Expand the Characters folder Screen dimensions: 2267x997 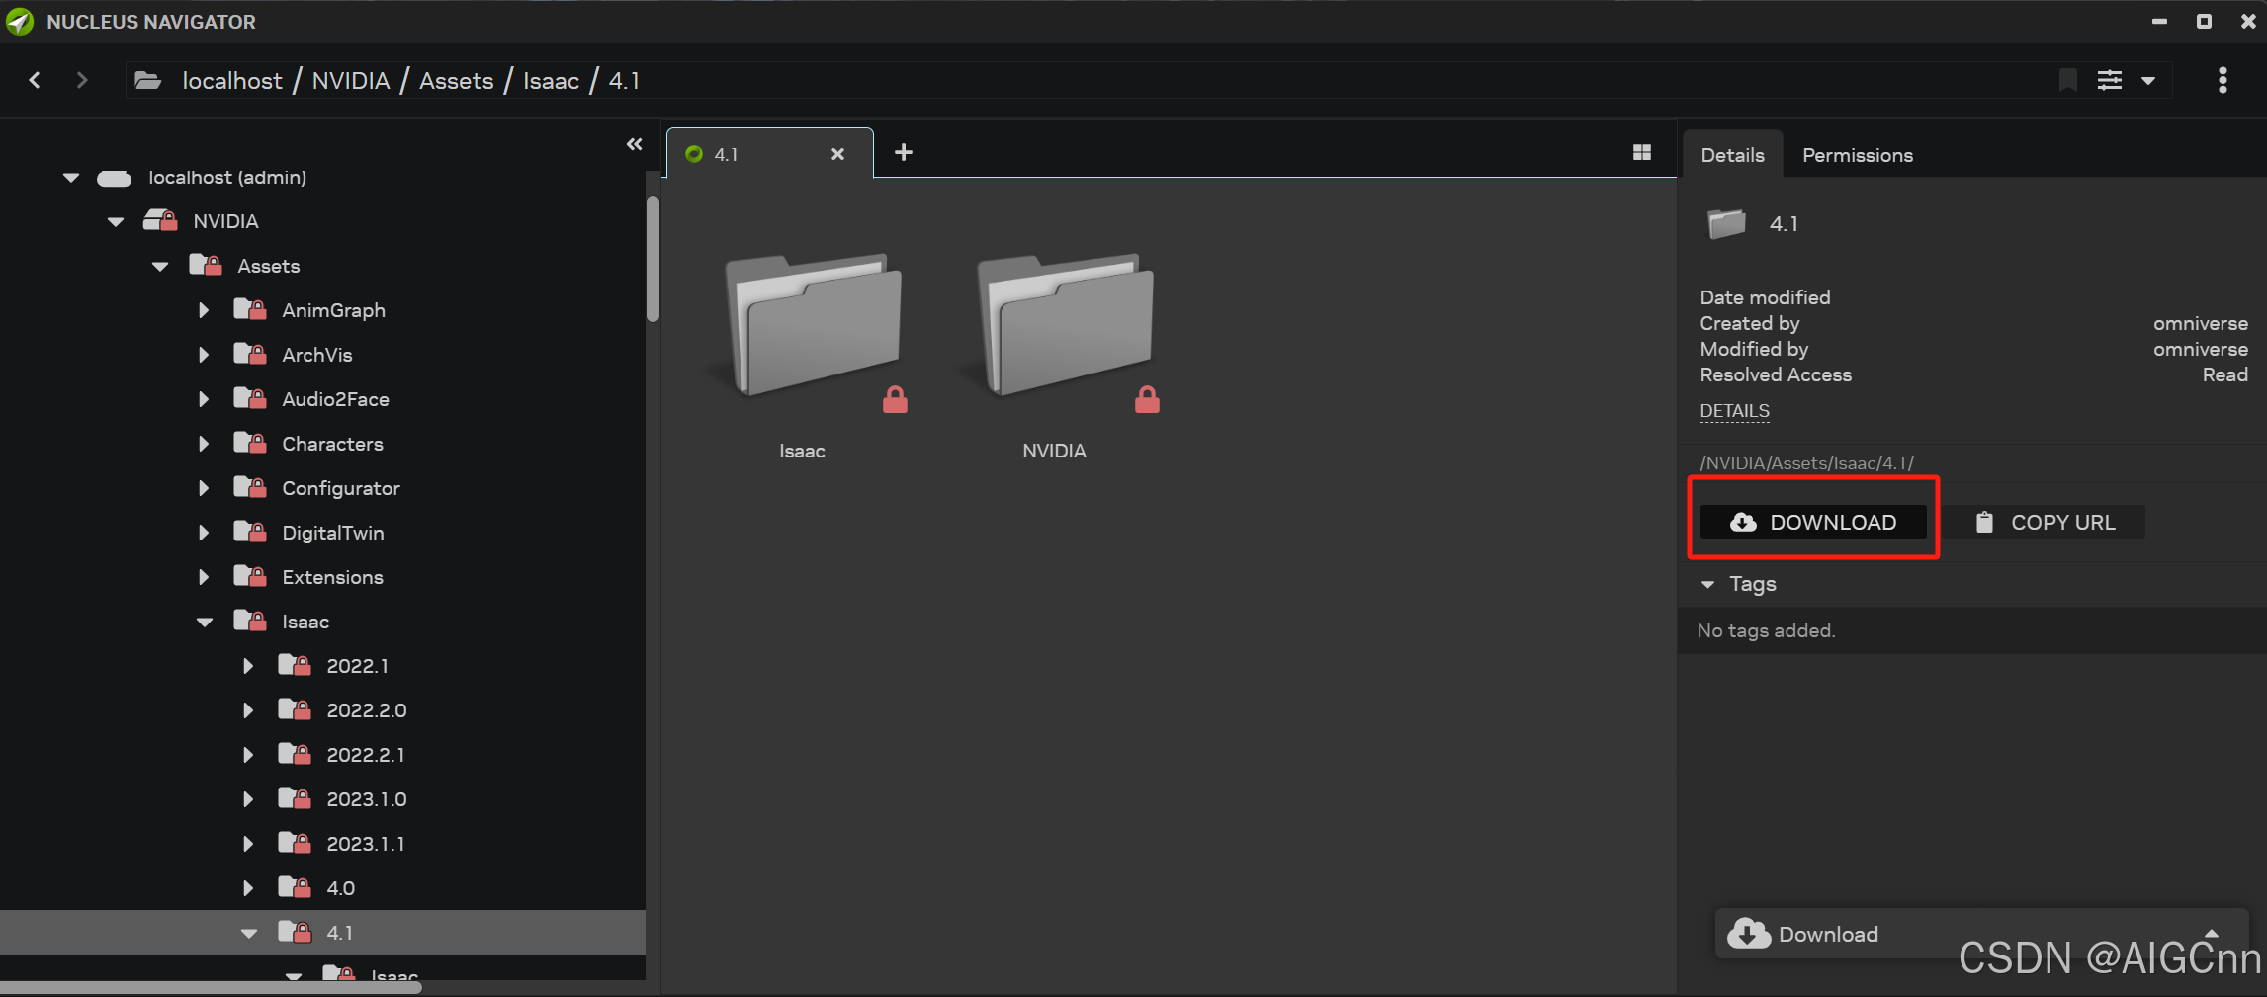tap(204, 444)
